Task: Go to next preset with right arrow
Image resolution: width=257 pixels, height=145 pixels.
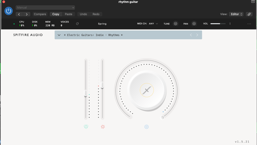Action: pyautogui.click(x=197, y=35)
